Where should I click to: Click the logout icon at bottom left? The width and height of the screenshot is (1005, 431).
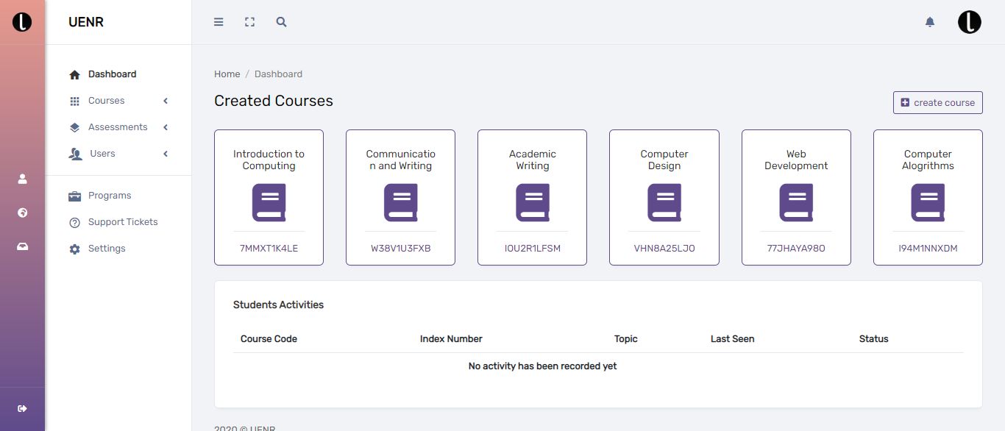coord(22,408)
